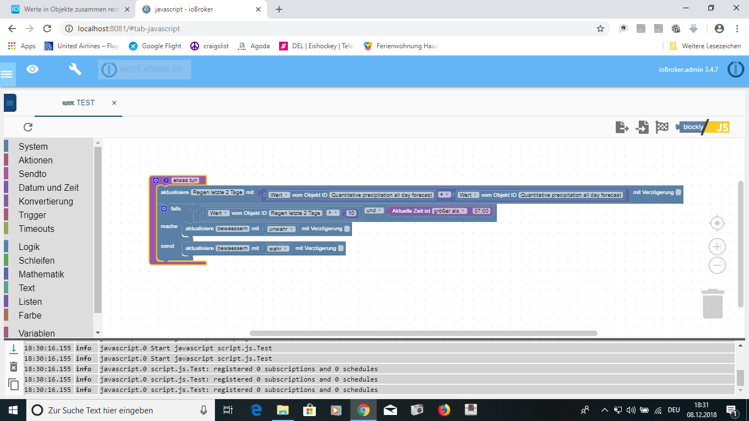Toggle the blue scripts sidebar button
This screenshot has height=421, width=749.
[10, 103]
